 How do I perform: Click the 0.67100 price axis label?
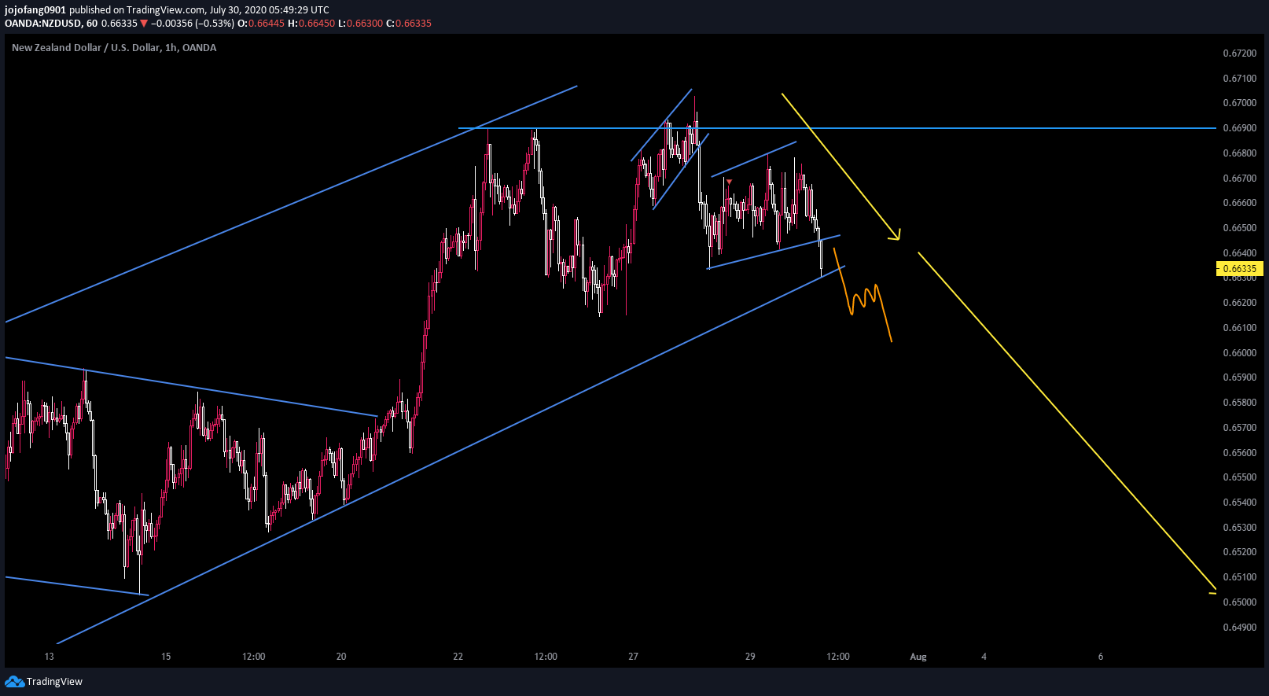(1239, 79)
